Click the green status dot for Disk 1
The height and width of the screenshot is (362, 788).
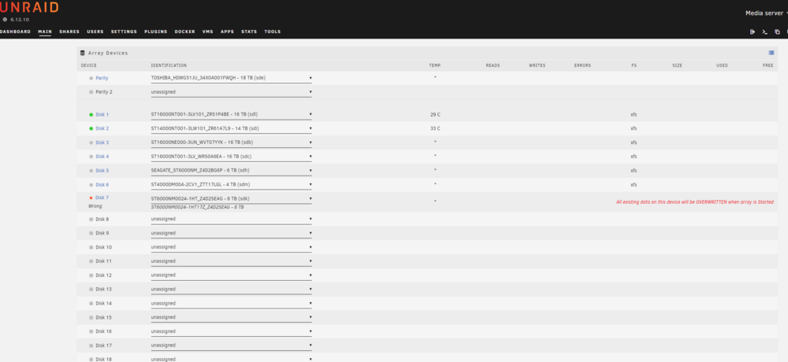pos(91,114)
